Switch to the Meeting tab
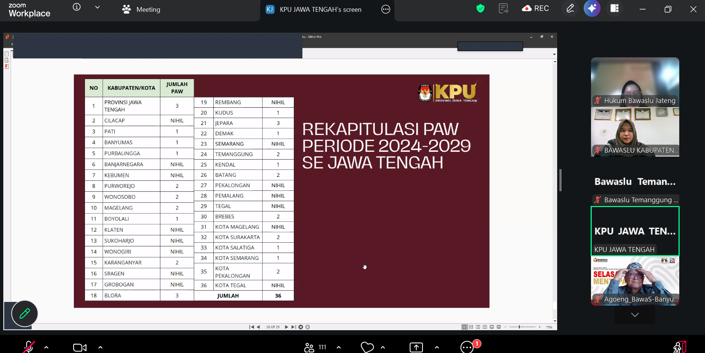Image resolution: width=705 pixels, height=353 pixels. coord(141,10)
